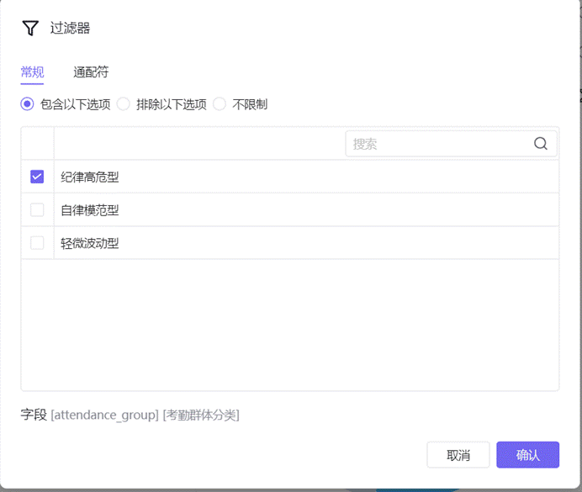Check the 轻微波动型 checkbox
582x492 pixels.
(x=37, y=243)
